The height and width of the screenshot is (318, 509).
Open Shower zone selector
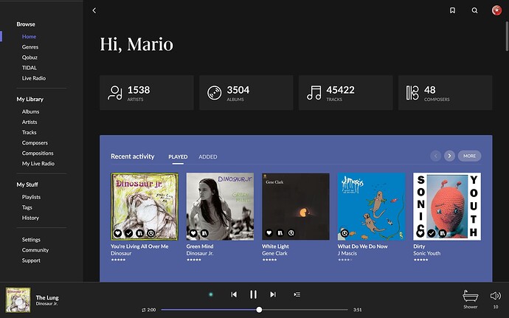(471, 299)
